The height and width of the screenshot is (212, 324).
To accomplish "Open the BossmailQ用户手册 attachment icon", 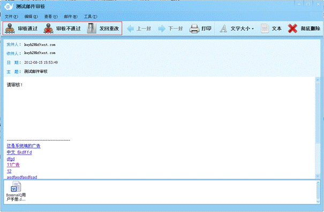I will click(16, 186).
